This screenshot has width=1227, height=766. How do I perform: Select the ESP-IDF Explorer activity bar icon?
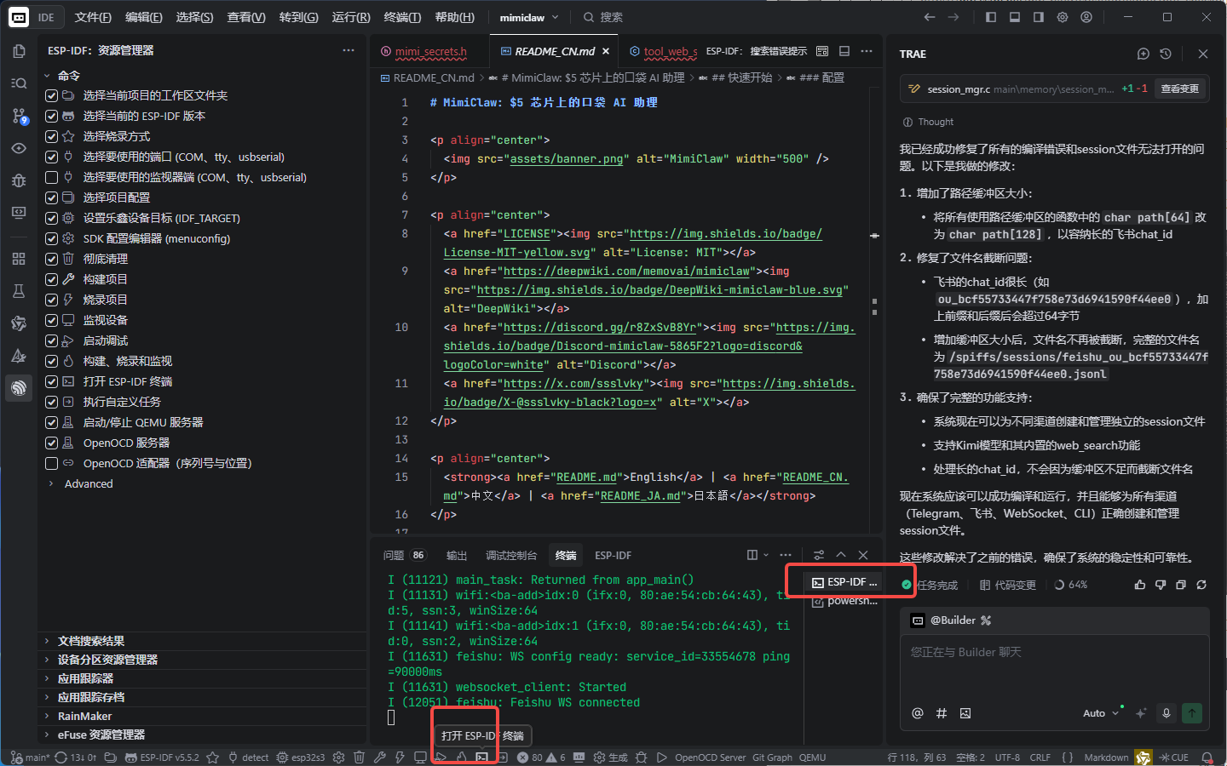tap(19, 388)
